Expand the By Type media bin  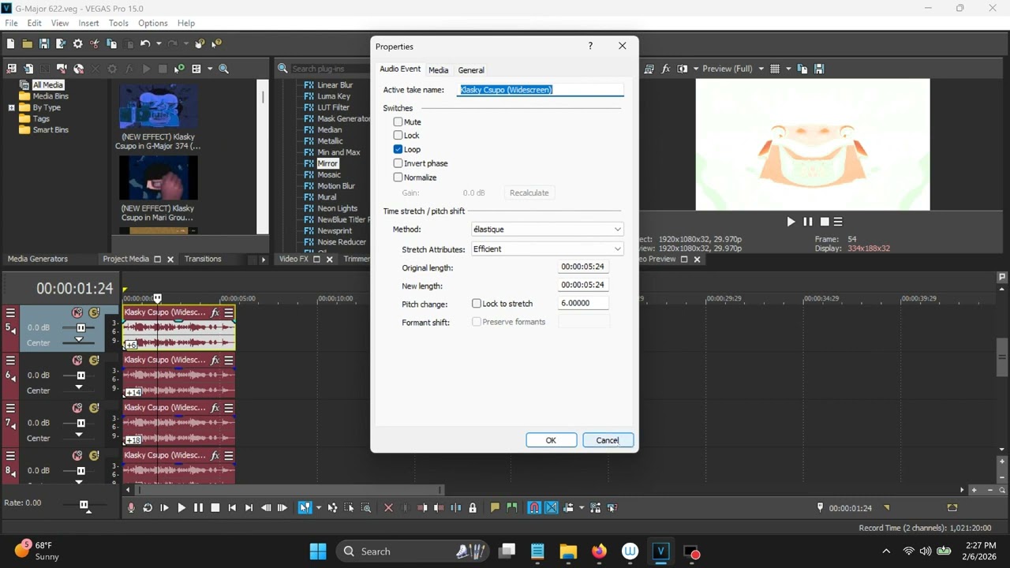coord(12,107)
